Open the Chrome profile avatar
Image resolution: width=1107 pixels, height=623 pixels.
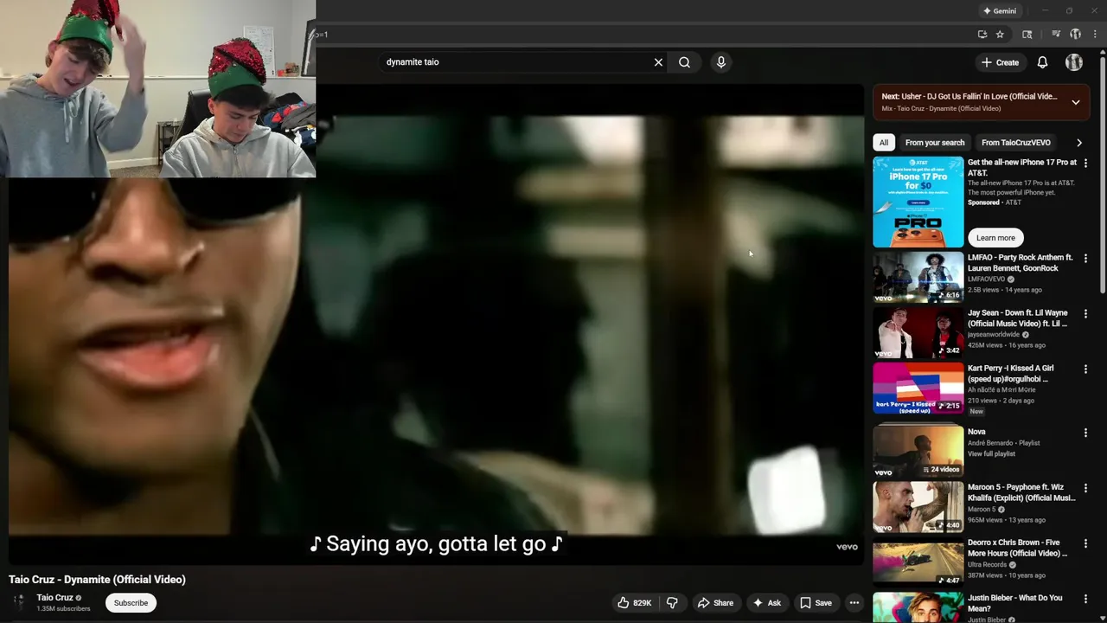[x=1076, y=35]
